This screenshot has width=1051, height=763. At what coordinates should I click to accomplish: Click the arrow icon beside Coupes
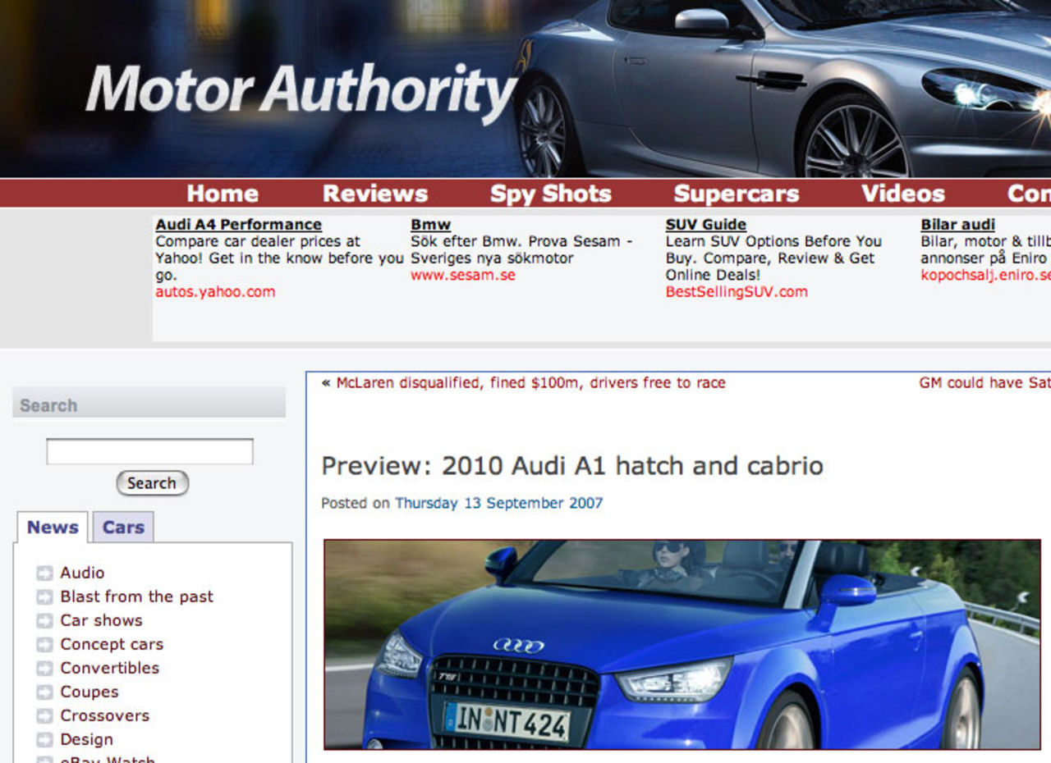[44, 692]
